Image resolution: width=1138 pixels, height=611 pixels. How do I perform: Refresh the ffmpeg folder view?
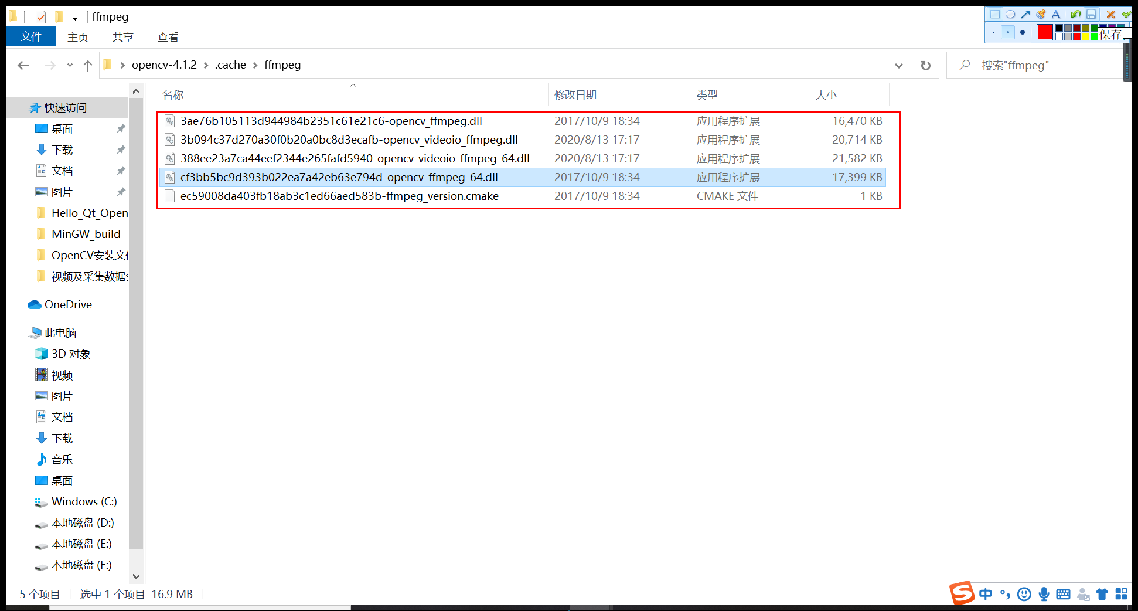[926, 65]
